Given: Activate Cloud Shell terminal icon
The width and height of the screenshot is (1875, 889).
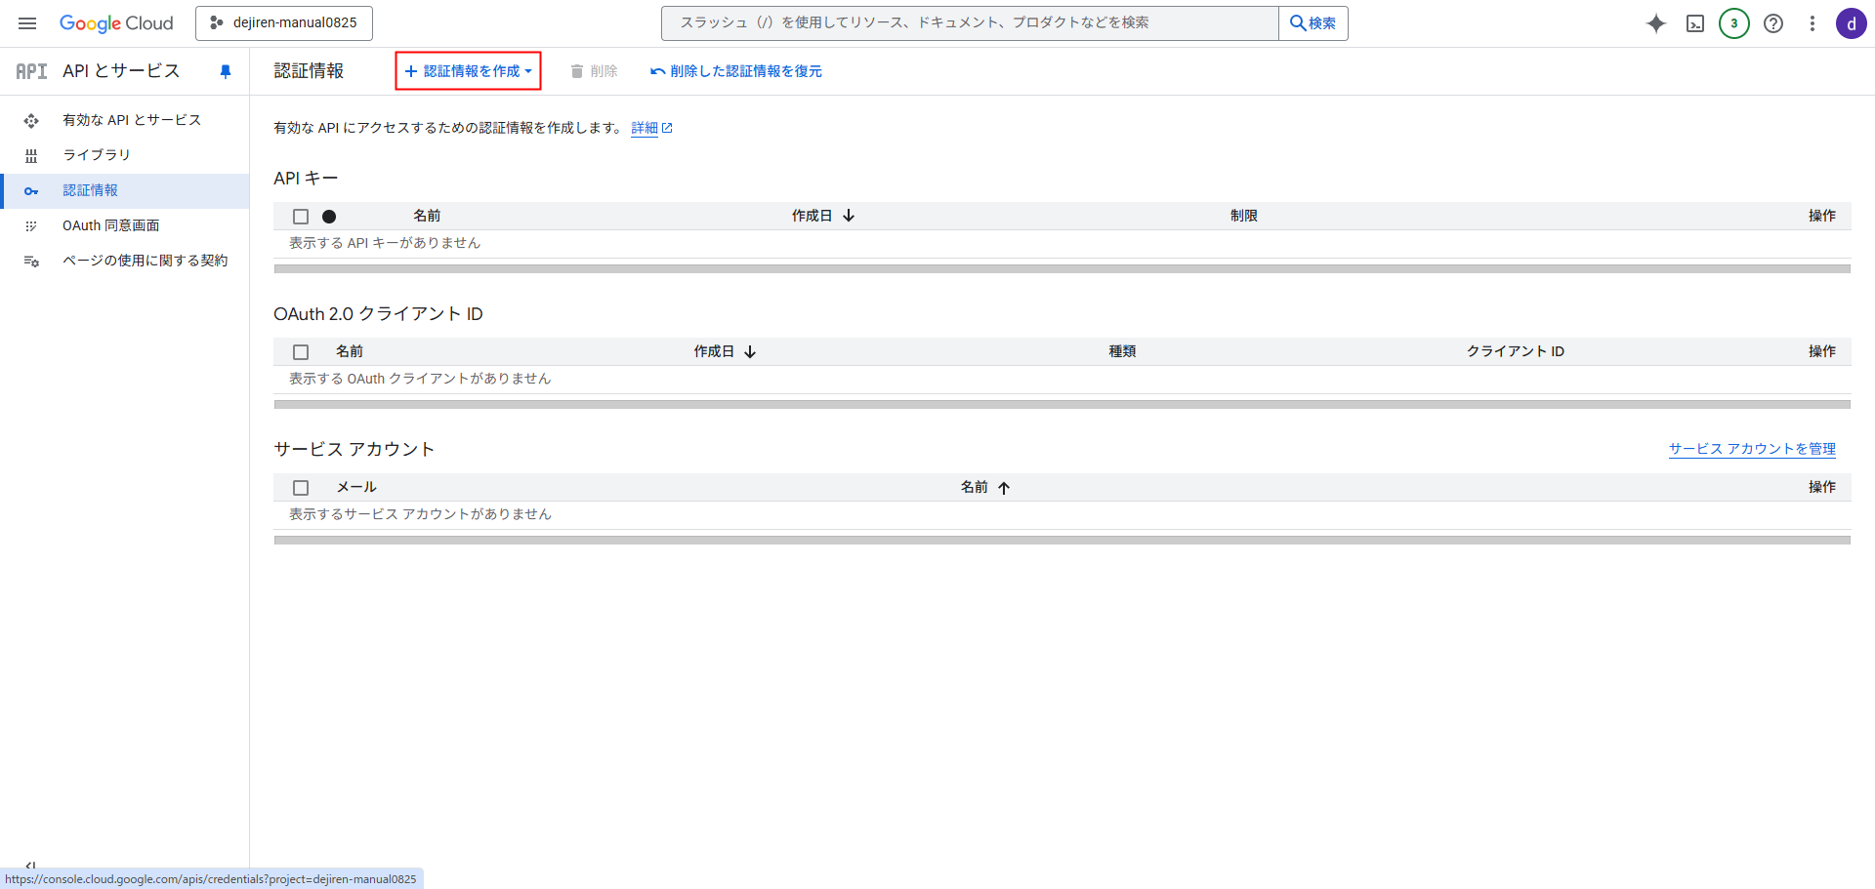Looking at the screenshot, I should [x=1695, y=23].
